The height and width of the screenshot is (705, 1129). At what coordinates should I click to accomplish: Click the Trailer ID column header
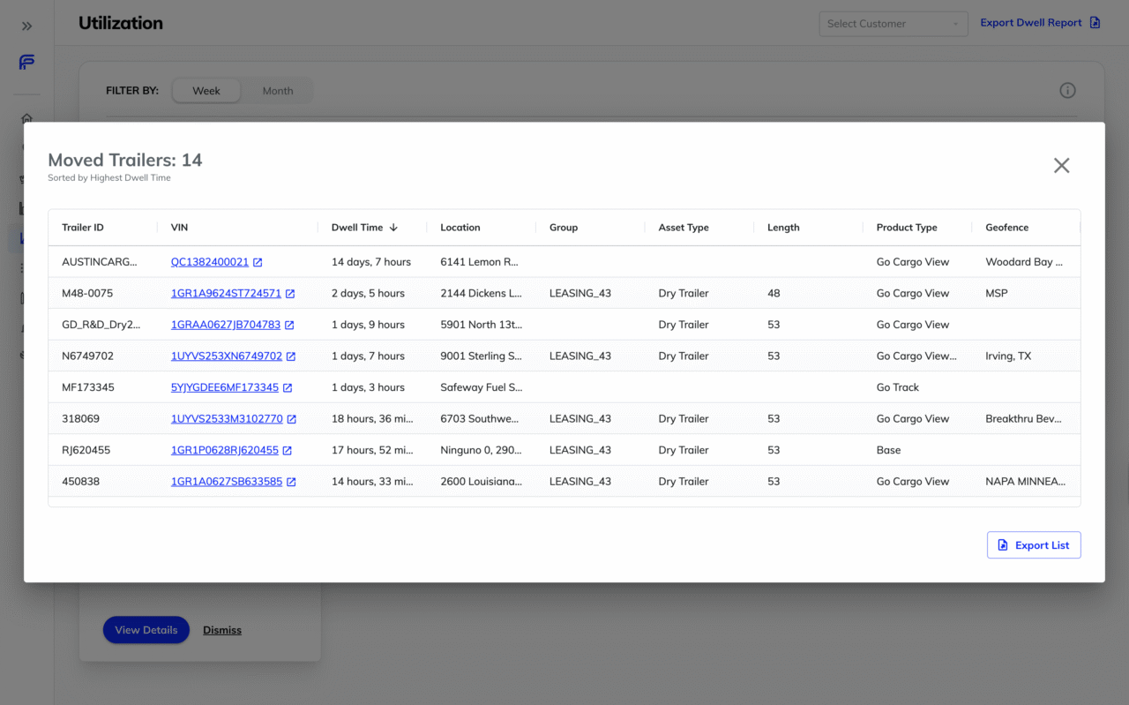point(83,228)
